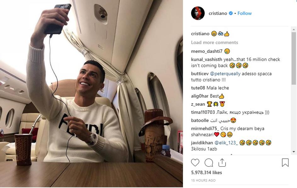297x188 pixels.
Task: Follow the cristiano account
Action: click(244, 13)
